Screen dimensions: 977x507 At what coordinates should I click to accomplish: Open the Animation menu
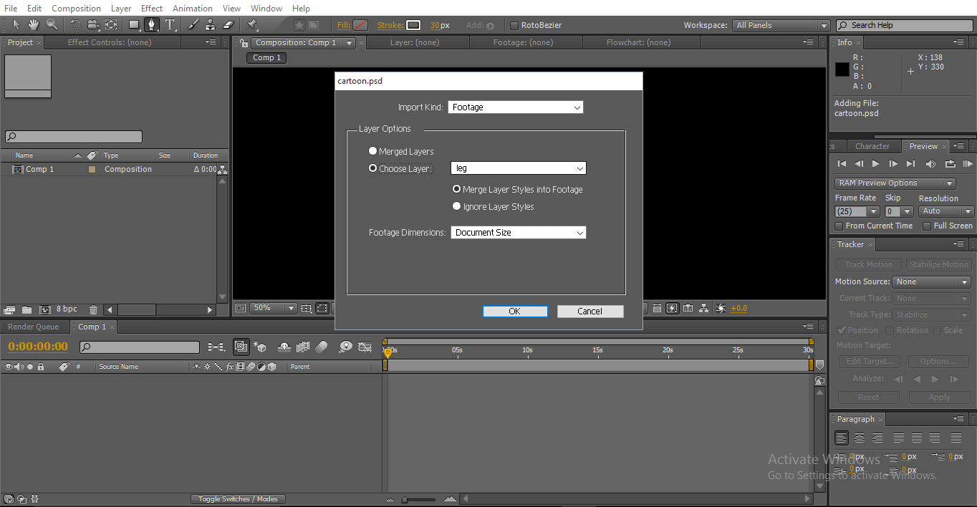point(192,8)
